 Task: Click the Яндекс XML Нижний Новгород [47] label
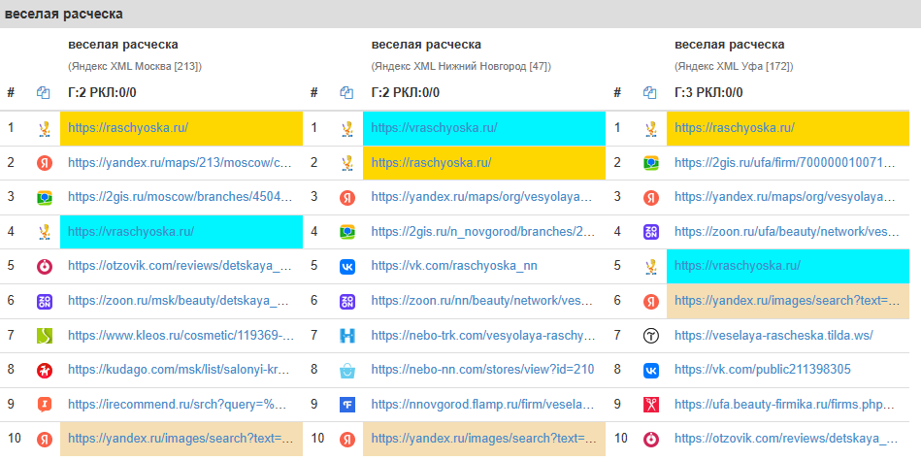coord(461,67)
